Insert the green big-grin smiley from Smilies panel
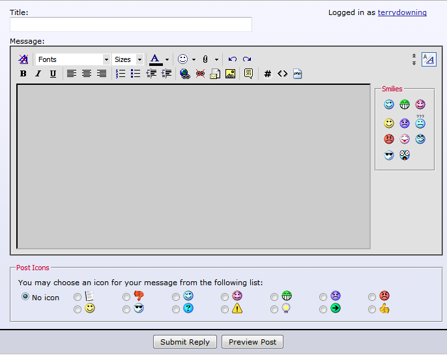Viewport: 447px width, 357px height. (405, 104)
